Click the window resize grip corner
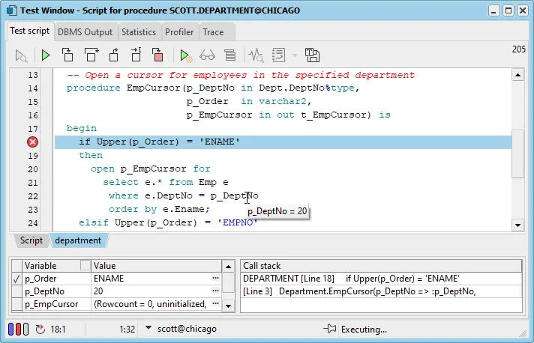Image resolution: width=534 pixels, height=343 pixels. point(523,334)
